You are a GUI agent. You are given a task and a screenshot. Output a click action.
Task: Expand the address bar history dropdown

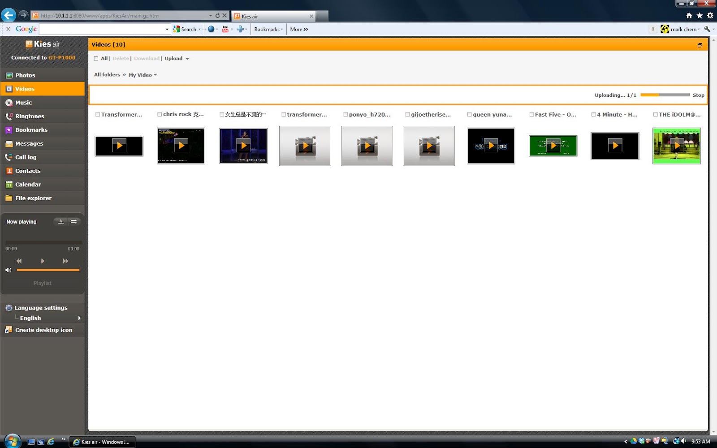tap(211, 16)
